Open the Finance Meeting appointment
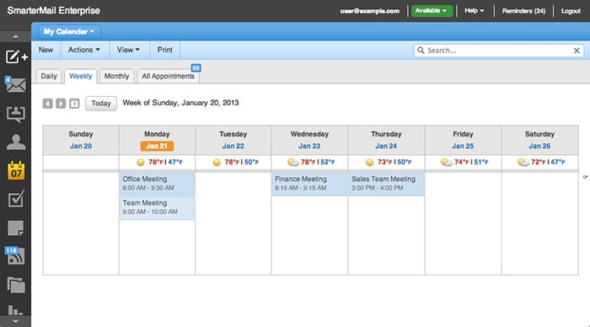 coord(309,184)
